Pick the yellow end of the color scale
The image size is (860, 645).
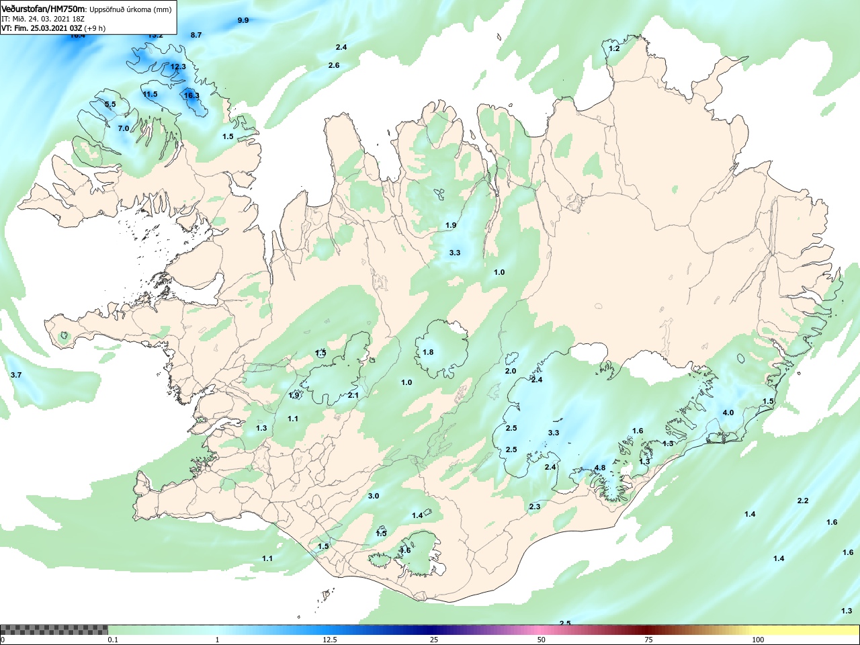(806, 630)
